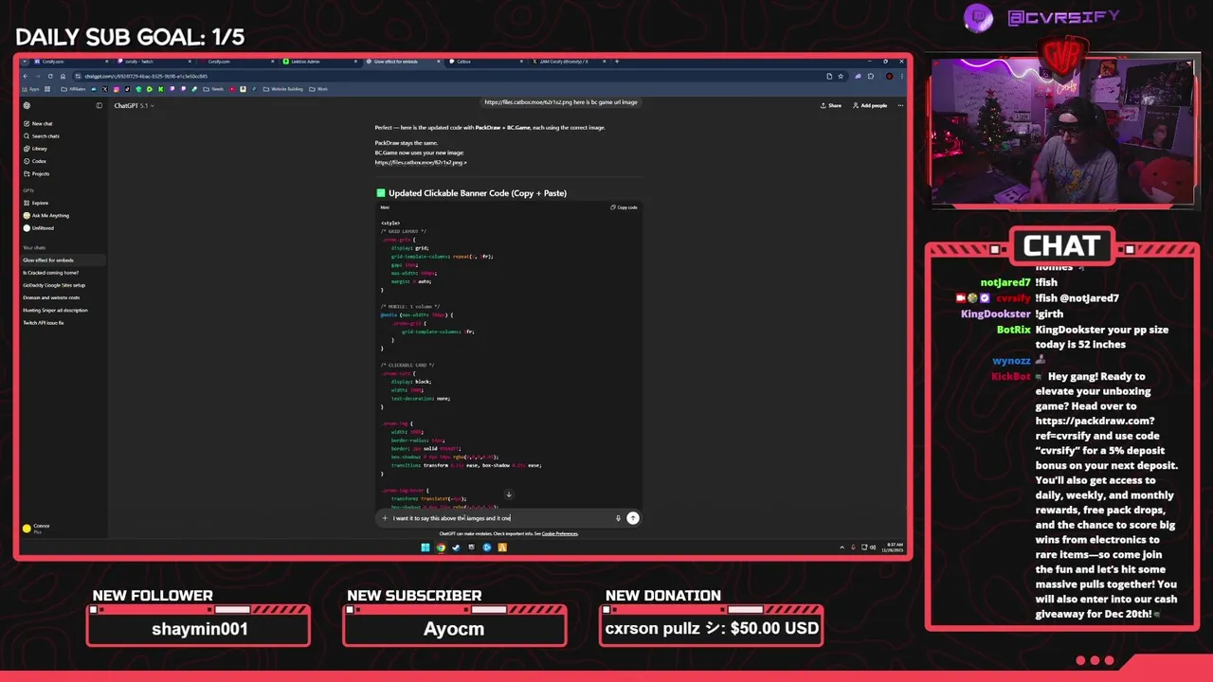Switch to the Cvrsify X tab

tap(570, 62)
